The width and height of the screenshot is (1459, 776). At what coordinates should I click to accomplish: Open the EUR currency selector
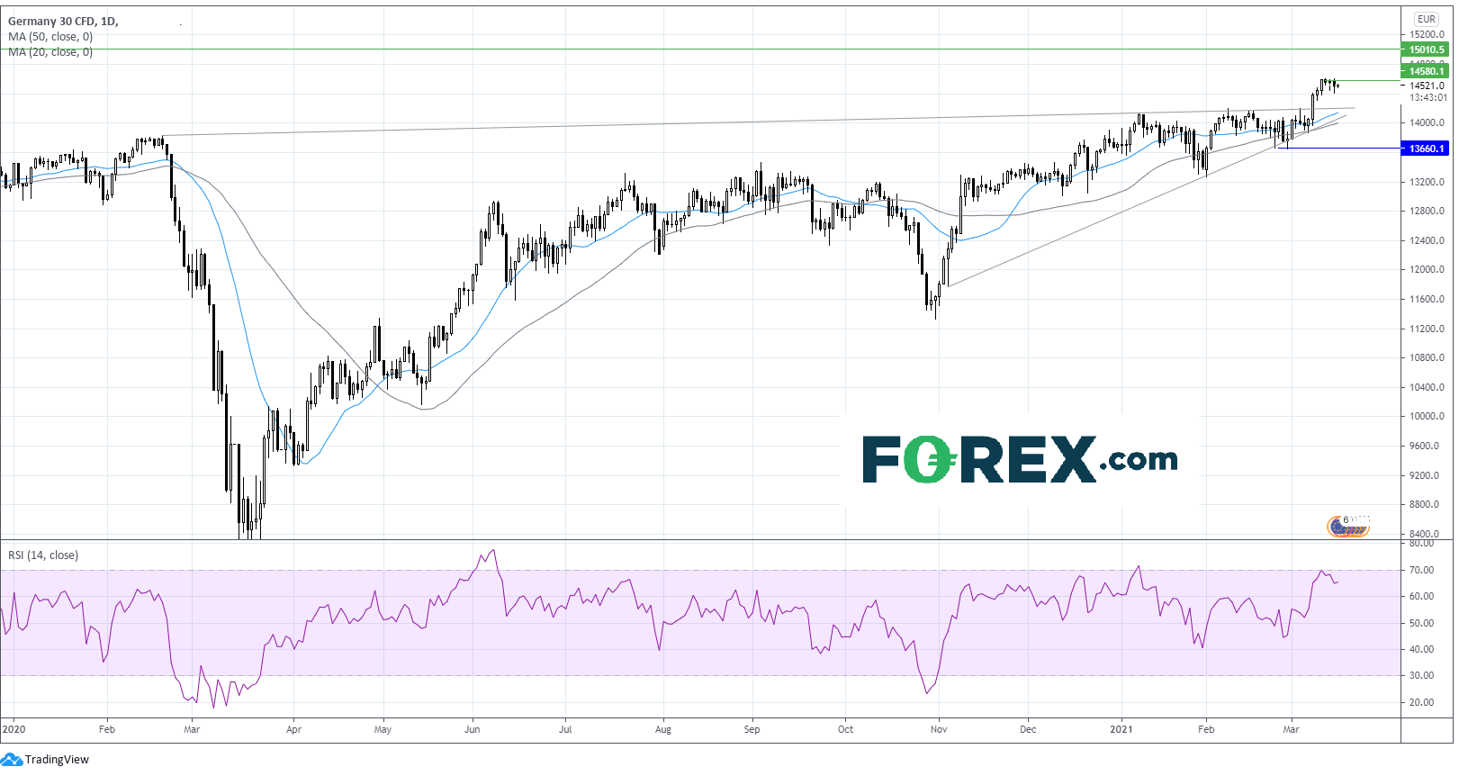[1427, 19]
